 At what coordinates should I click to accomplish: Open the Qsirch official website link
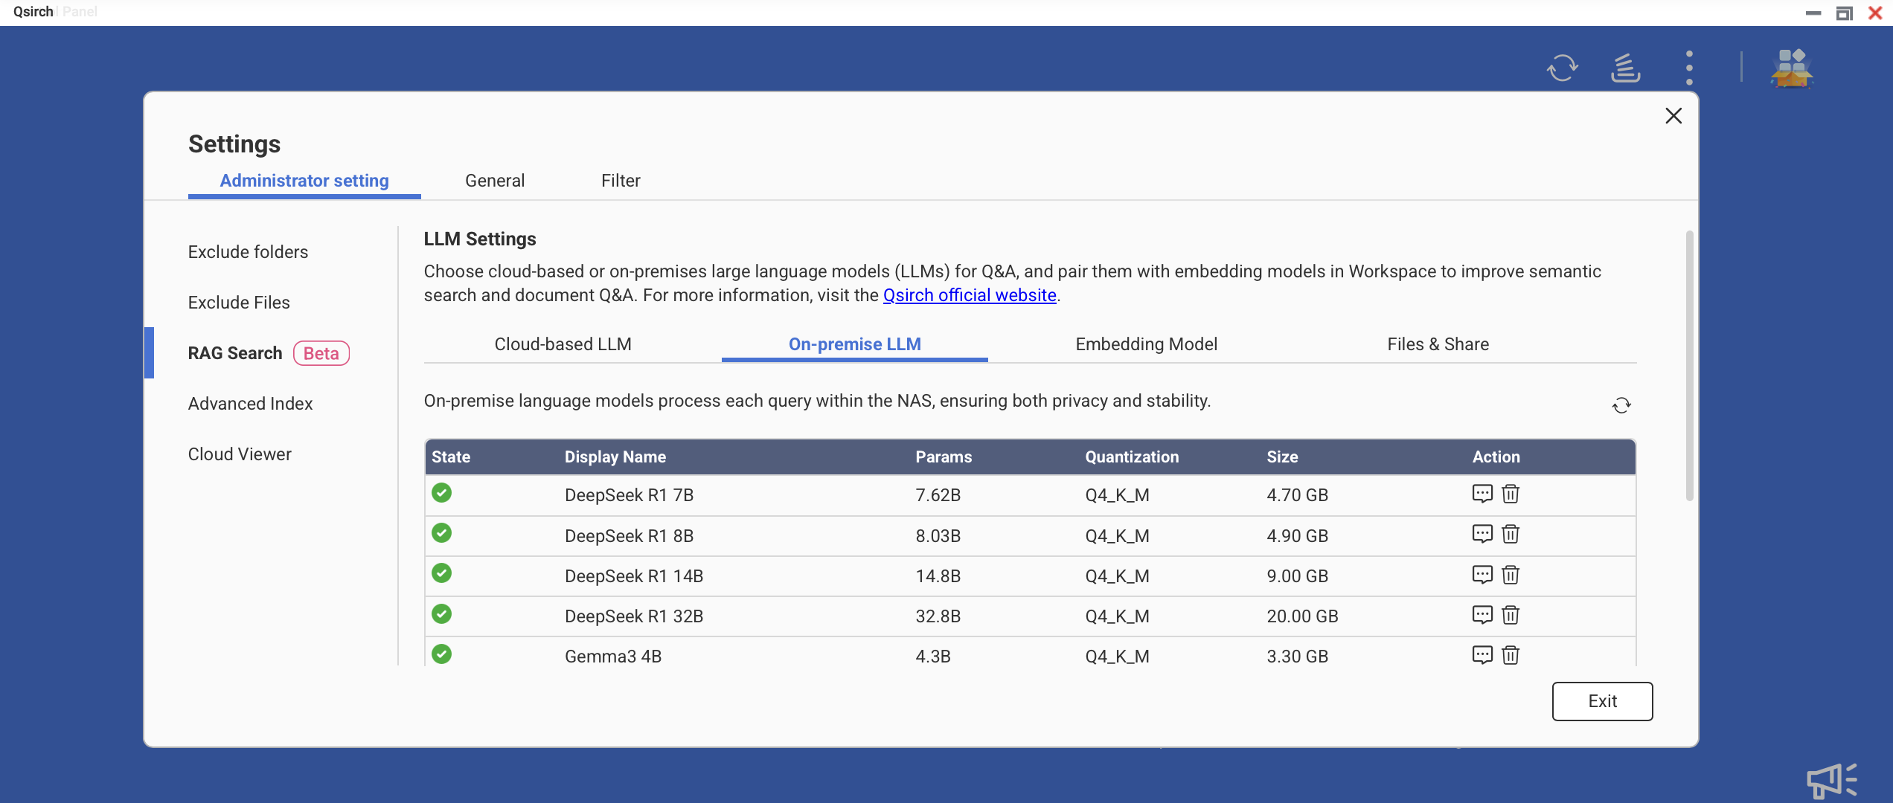(x=969, y=295)
